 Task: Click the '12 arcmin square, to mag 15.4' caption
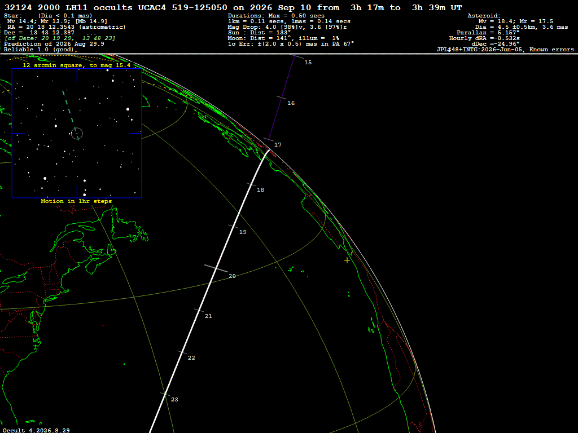pyautogui.click(x=77, y=65)
